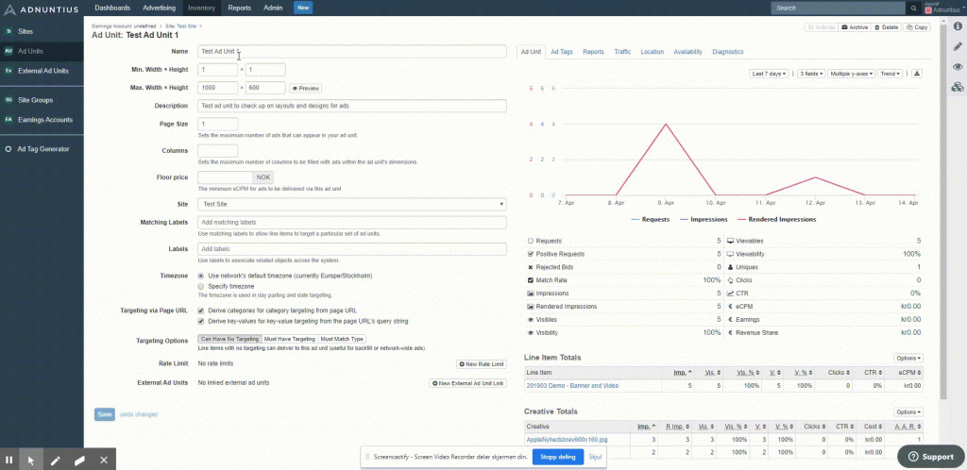Click the Description input field
Viewport: 967px width, 470px height.
[352, 106]
